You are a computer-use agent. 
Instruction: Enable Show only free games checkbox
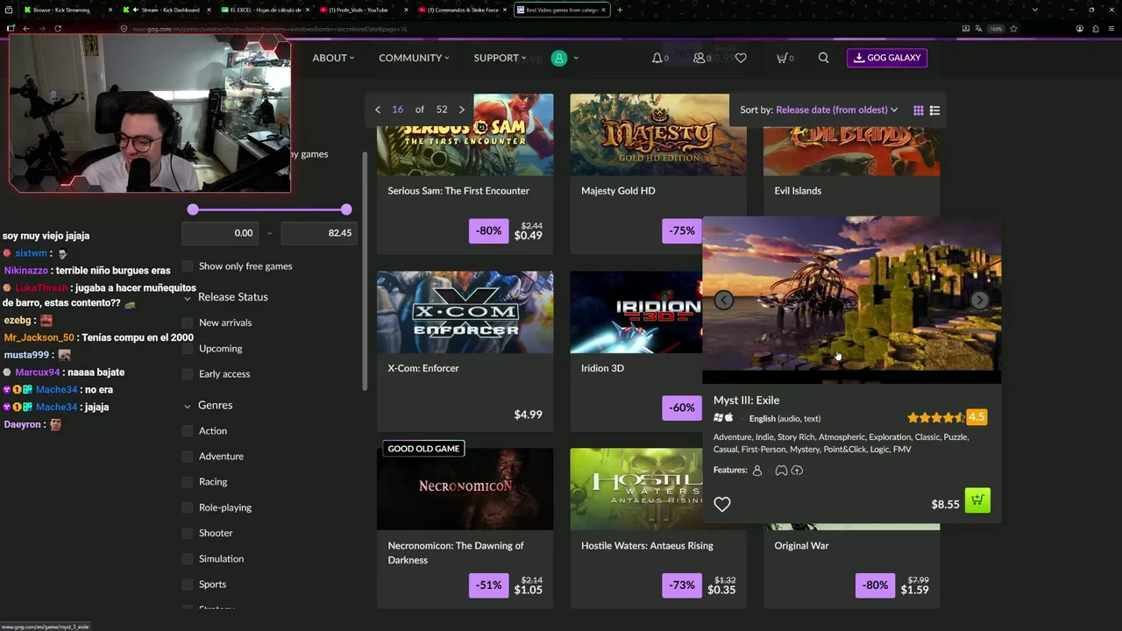(188, 266)
